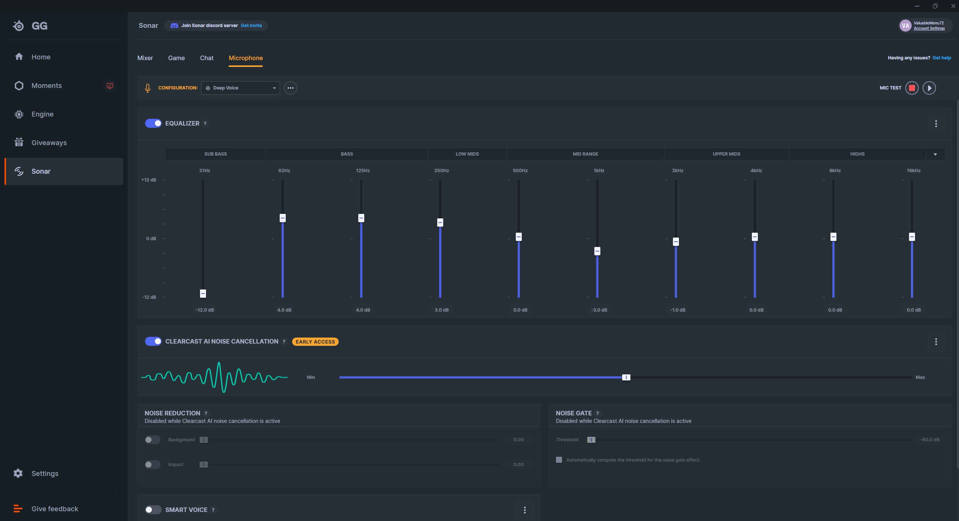Click the Clearcast waveform graphic
The image size is (959, 521).
pyautogui.click(x=214, y=377)
